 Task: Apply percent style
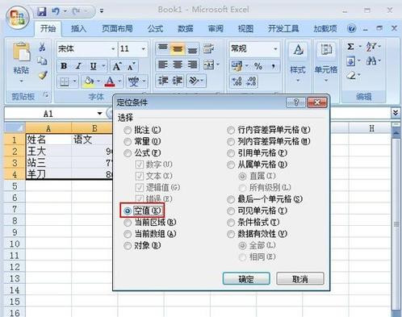click(x=258, y=66)
